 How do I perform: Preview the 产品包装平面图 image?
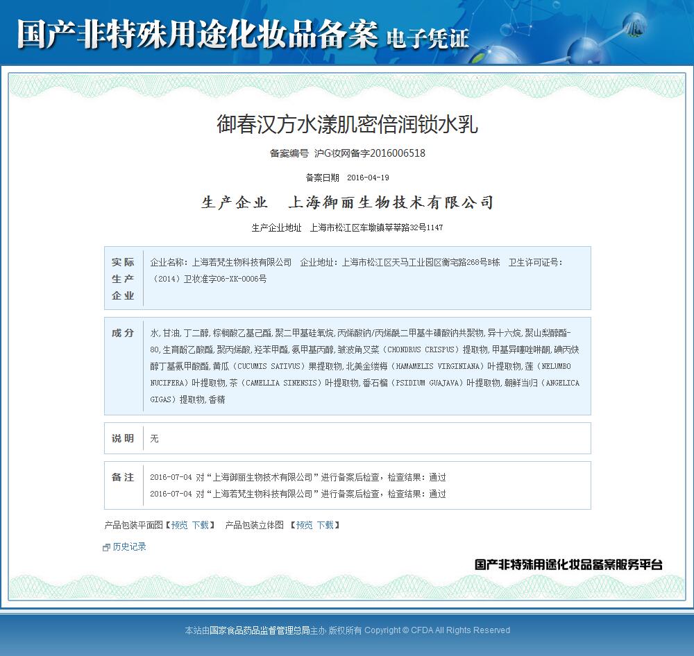tap(179, 525)
